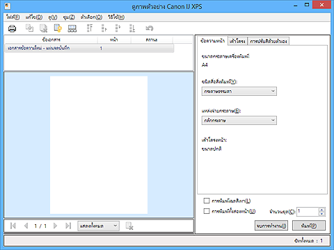This screenshot has width=334, height=250.
Task: Enable the grayscale printing checkbox
Action: click(x=207, y=201)
